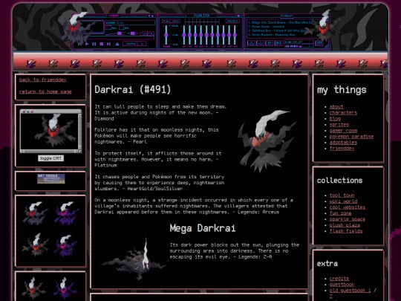The width and height of the screenshot is (401, 301).
Task: Click the player's volume slider handle
Action: 120,33
